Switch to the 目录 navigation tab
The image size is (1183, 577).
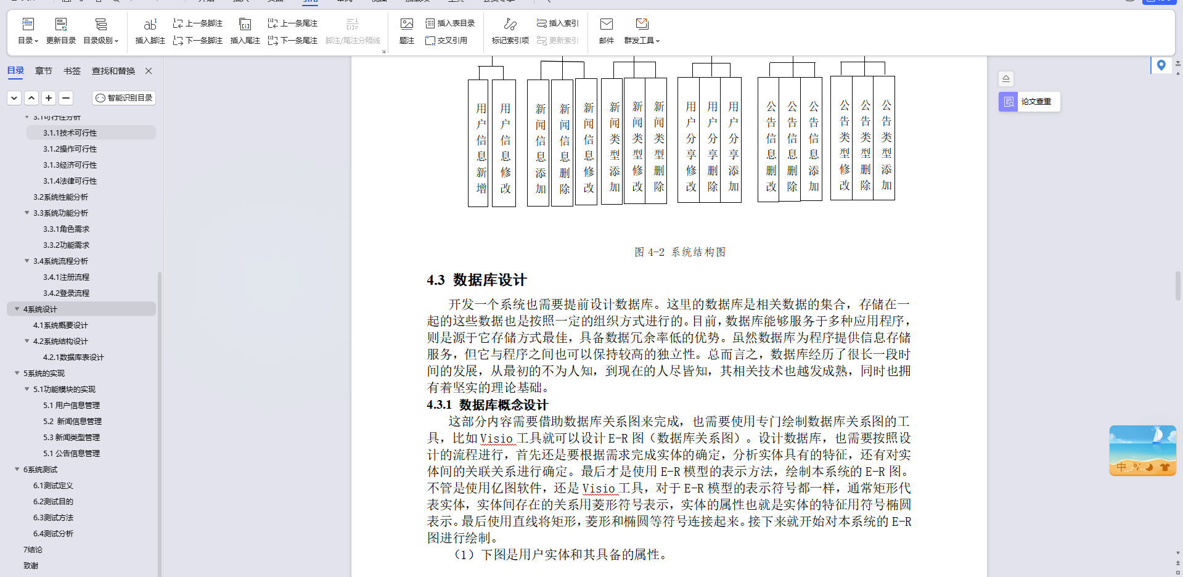[x=15, y=71]
